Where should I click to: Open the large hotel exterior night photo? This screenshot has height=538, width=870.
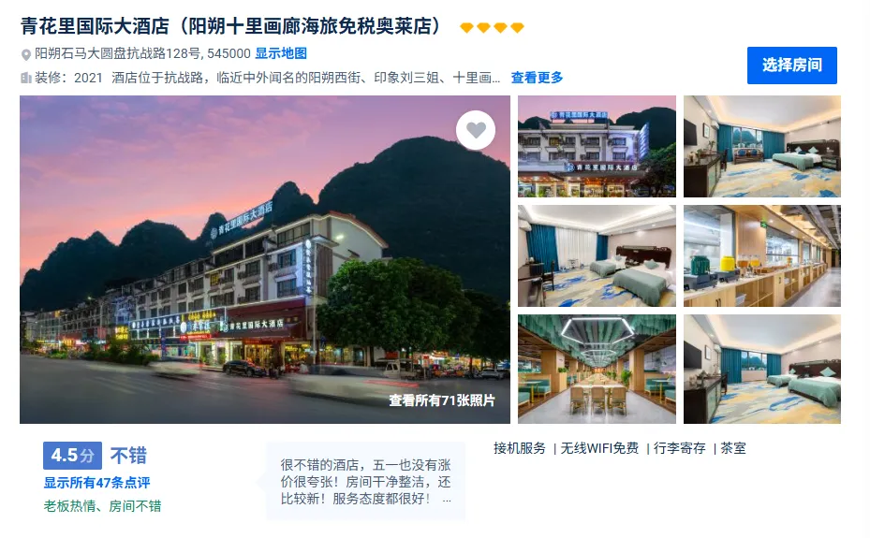click(265, 259)
